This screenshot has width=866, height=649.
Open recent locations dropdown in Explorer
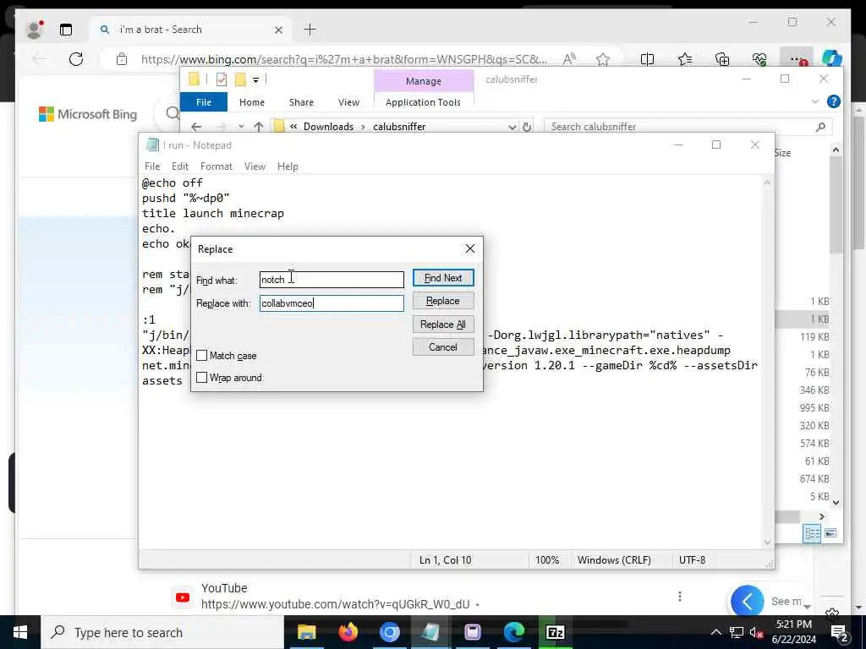tap(241, 127)
